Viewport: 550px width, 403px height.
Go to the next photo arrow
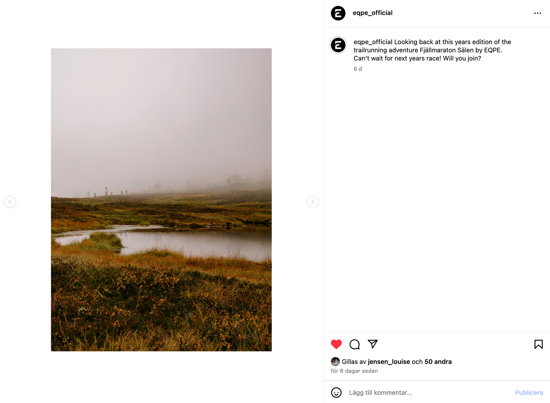coord(313,202)
